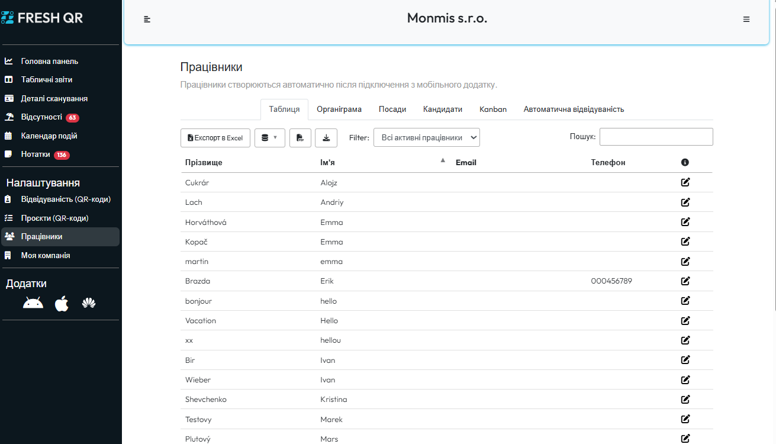This screenshot has width=776, height=444.
Task: Click the info icon column header
Action: (685, 162)
